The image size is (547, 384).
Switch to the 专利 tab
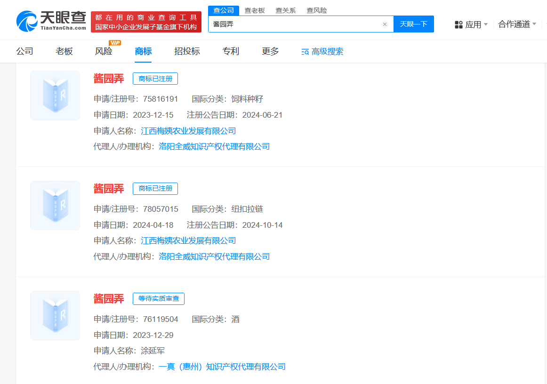(x=231, y=51)
